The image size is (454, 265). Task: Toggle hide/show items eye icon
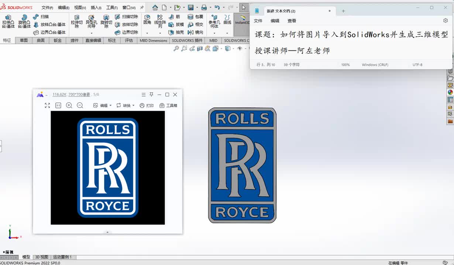[x=240, y=48]
